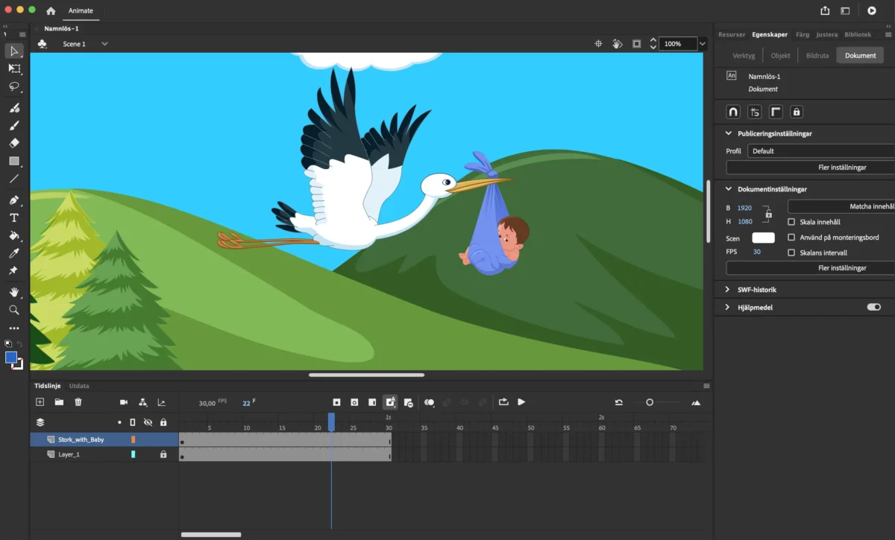Select the Pen tool
This screenshot has height=540, width=895.
point(14,200)
